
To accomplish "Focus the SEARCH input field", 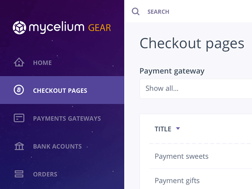I will [x=158, y=12].
